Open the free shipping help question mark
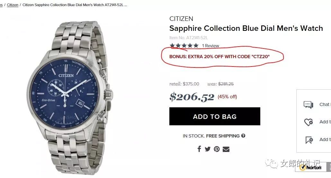 click(x=243, y=136)
